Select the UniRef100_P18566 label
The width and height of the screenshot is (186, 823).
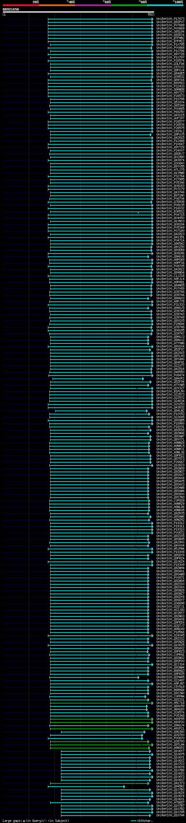170,632
